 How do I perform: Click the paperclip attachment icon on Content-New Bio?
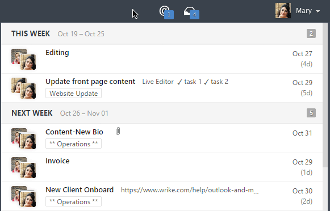tap(118, 131)
